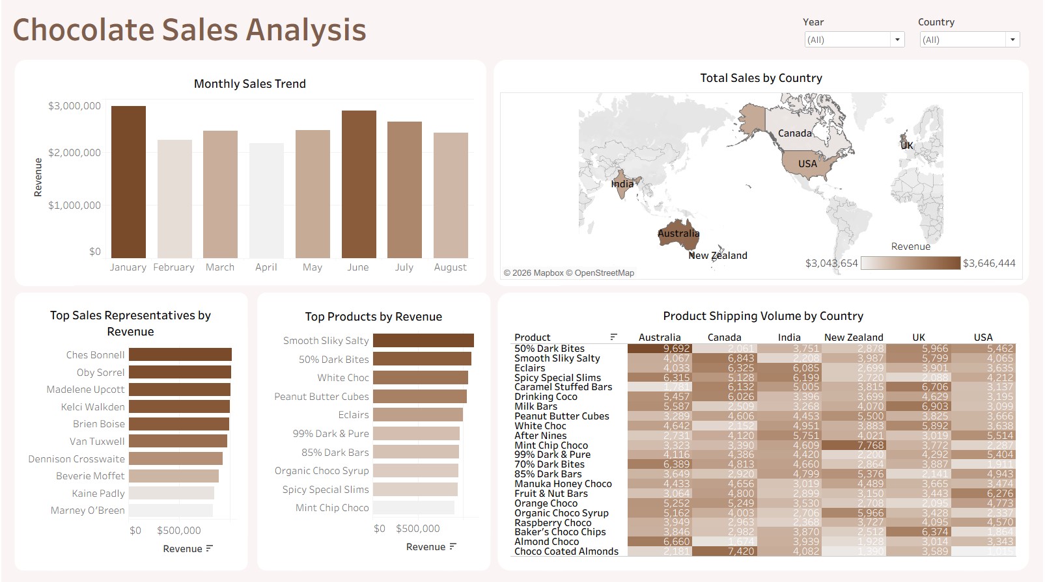Screen dimensions: 1045x582
Task: Click the 6,903 cell for Milk Bars
Action: point(918,406)
